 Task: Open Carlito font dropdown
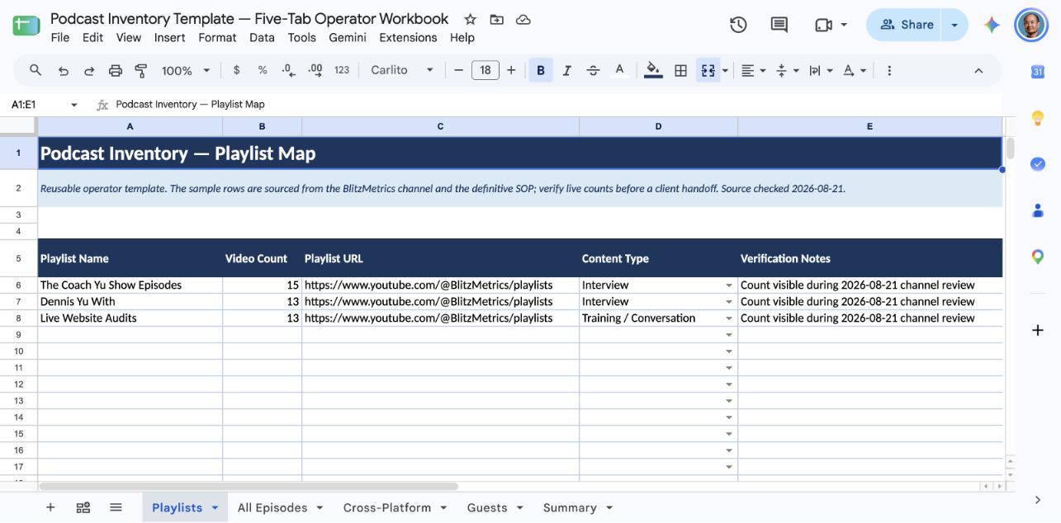(x=402, y=70)
